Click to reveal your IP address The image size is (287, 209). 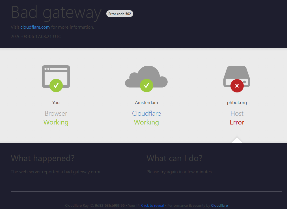152,206
